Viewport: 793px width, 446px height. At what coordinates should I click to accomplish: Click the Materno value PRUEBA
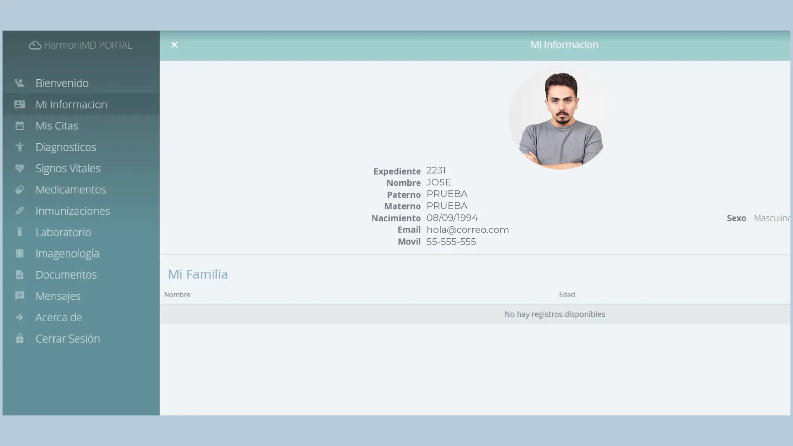click(x=447, y=206)
